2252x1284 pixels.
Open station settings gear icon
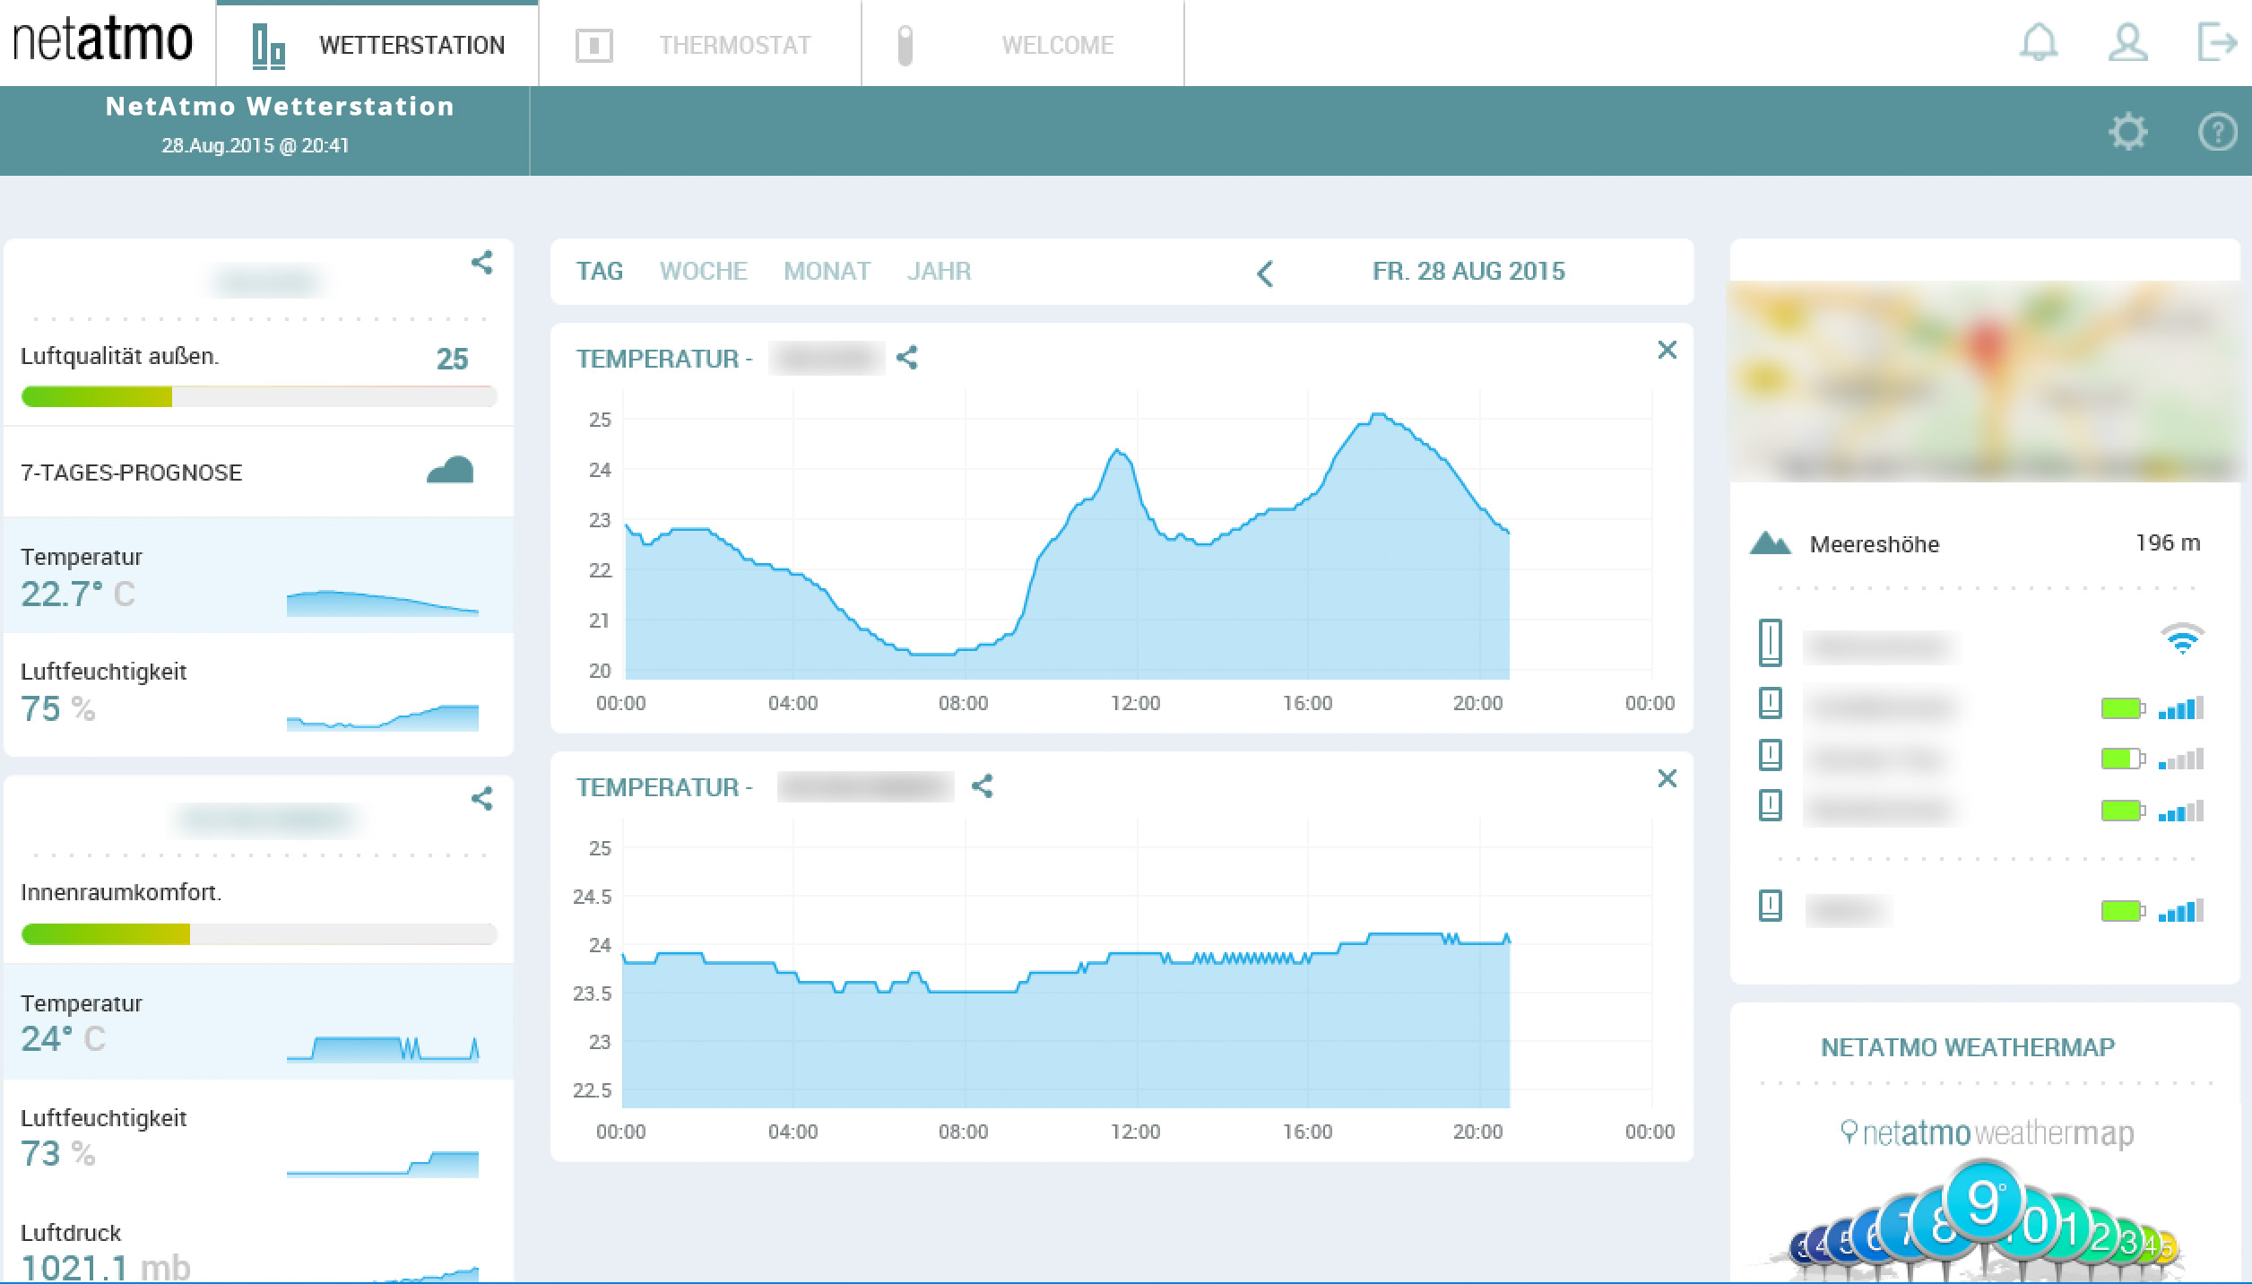(2127, 133)
